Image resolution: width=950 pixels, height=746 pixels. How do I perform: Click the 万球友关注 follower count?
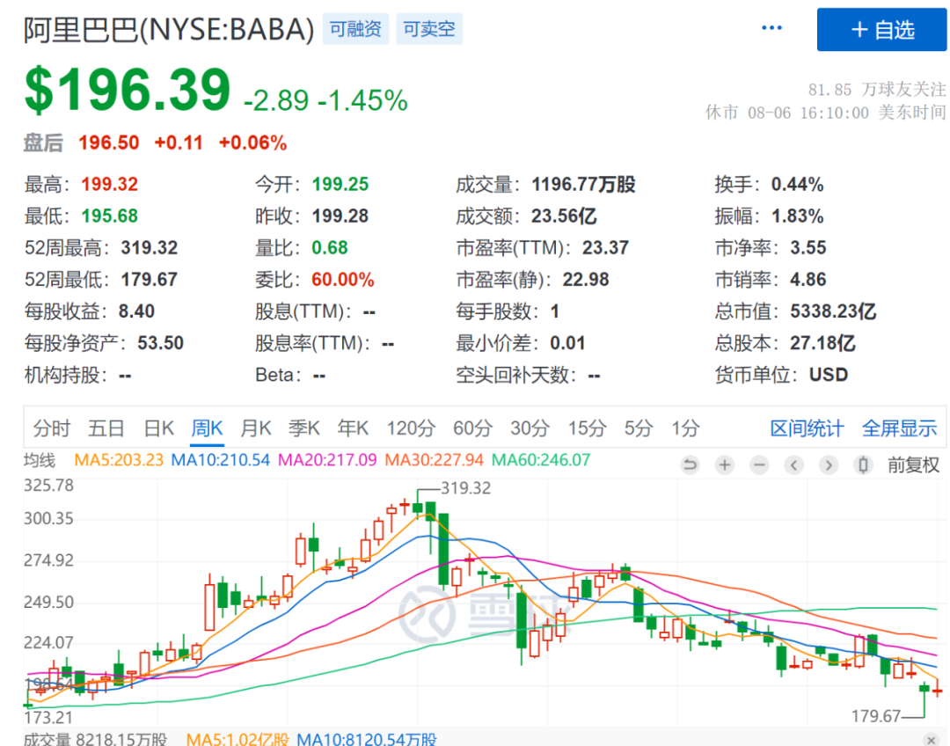point(877,90)
